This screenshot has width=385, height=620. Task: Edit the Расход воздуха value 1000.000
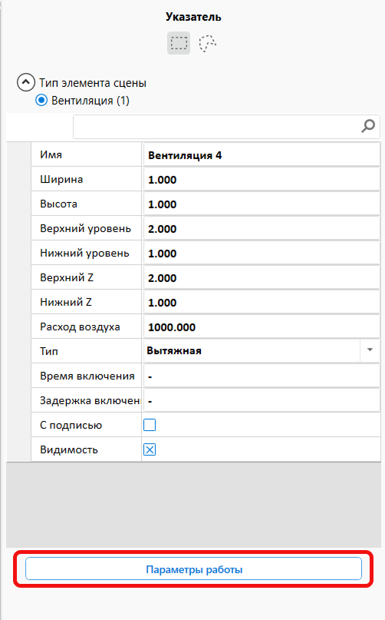pyautogui.click(x=262, y=327)
